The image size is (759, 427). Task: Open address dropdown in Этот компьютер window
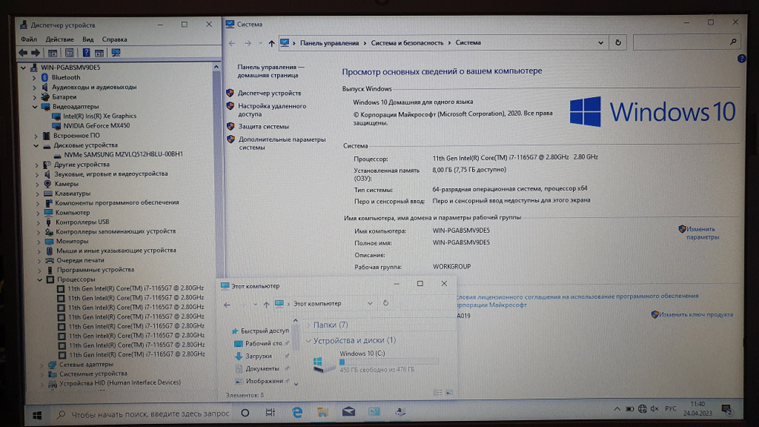[370, 303]
